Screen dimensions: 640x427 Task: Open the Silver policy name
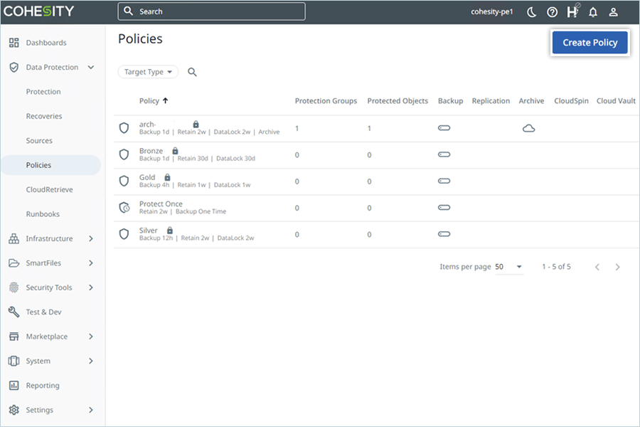pos(148,231)
